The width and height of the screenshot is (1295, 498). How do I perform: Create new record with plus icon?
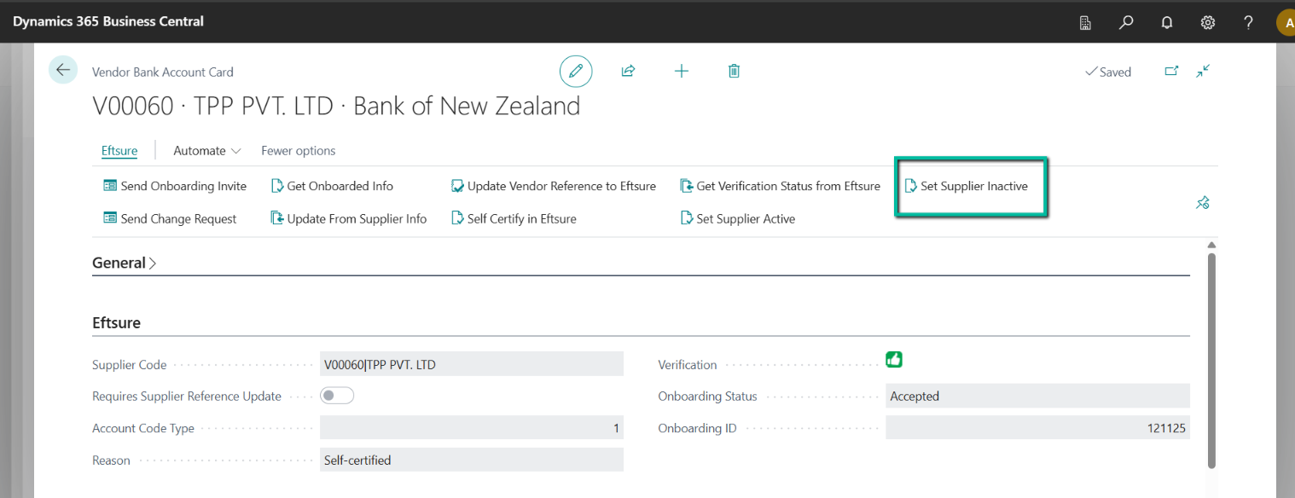point(681,72)
